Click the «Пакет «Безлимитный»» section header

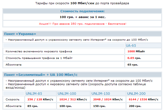click(42, 75)
